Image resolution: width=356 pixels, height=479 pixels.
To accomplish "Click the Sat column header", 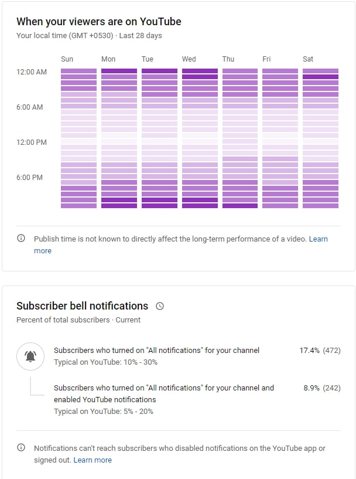I will tap(308, 59).
